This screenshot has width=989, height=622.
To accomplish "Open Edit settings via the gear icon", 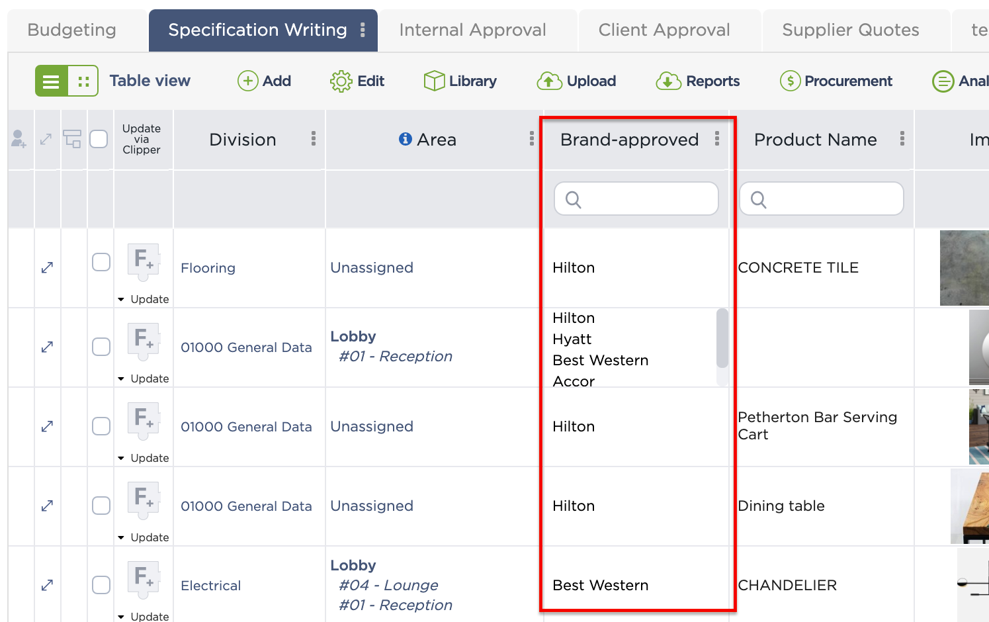I will [x=341, y=81].
